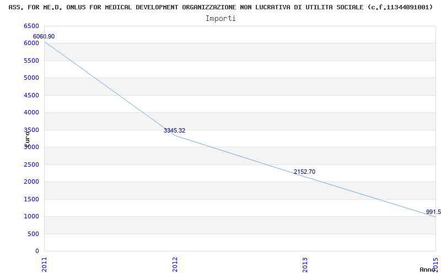Click the 2152.70 data point label

(305, 172)
